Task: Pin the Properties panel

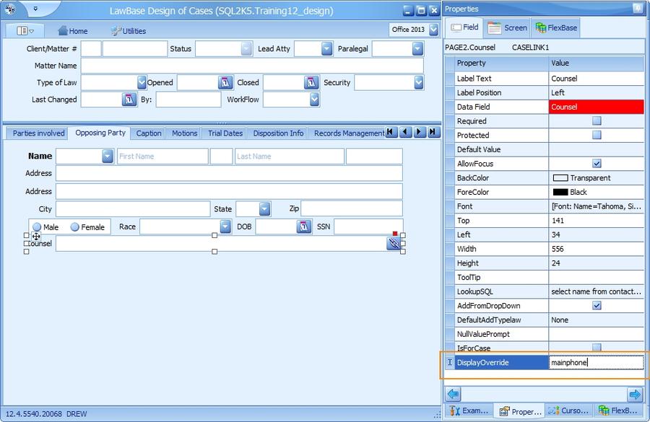Action: coord(638,8)
